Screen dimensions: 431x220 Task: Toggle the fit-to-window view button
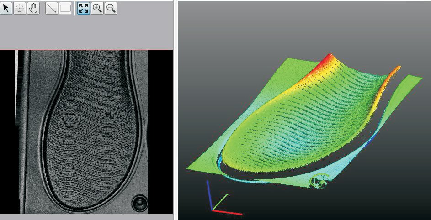[84, 8]
